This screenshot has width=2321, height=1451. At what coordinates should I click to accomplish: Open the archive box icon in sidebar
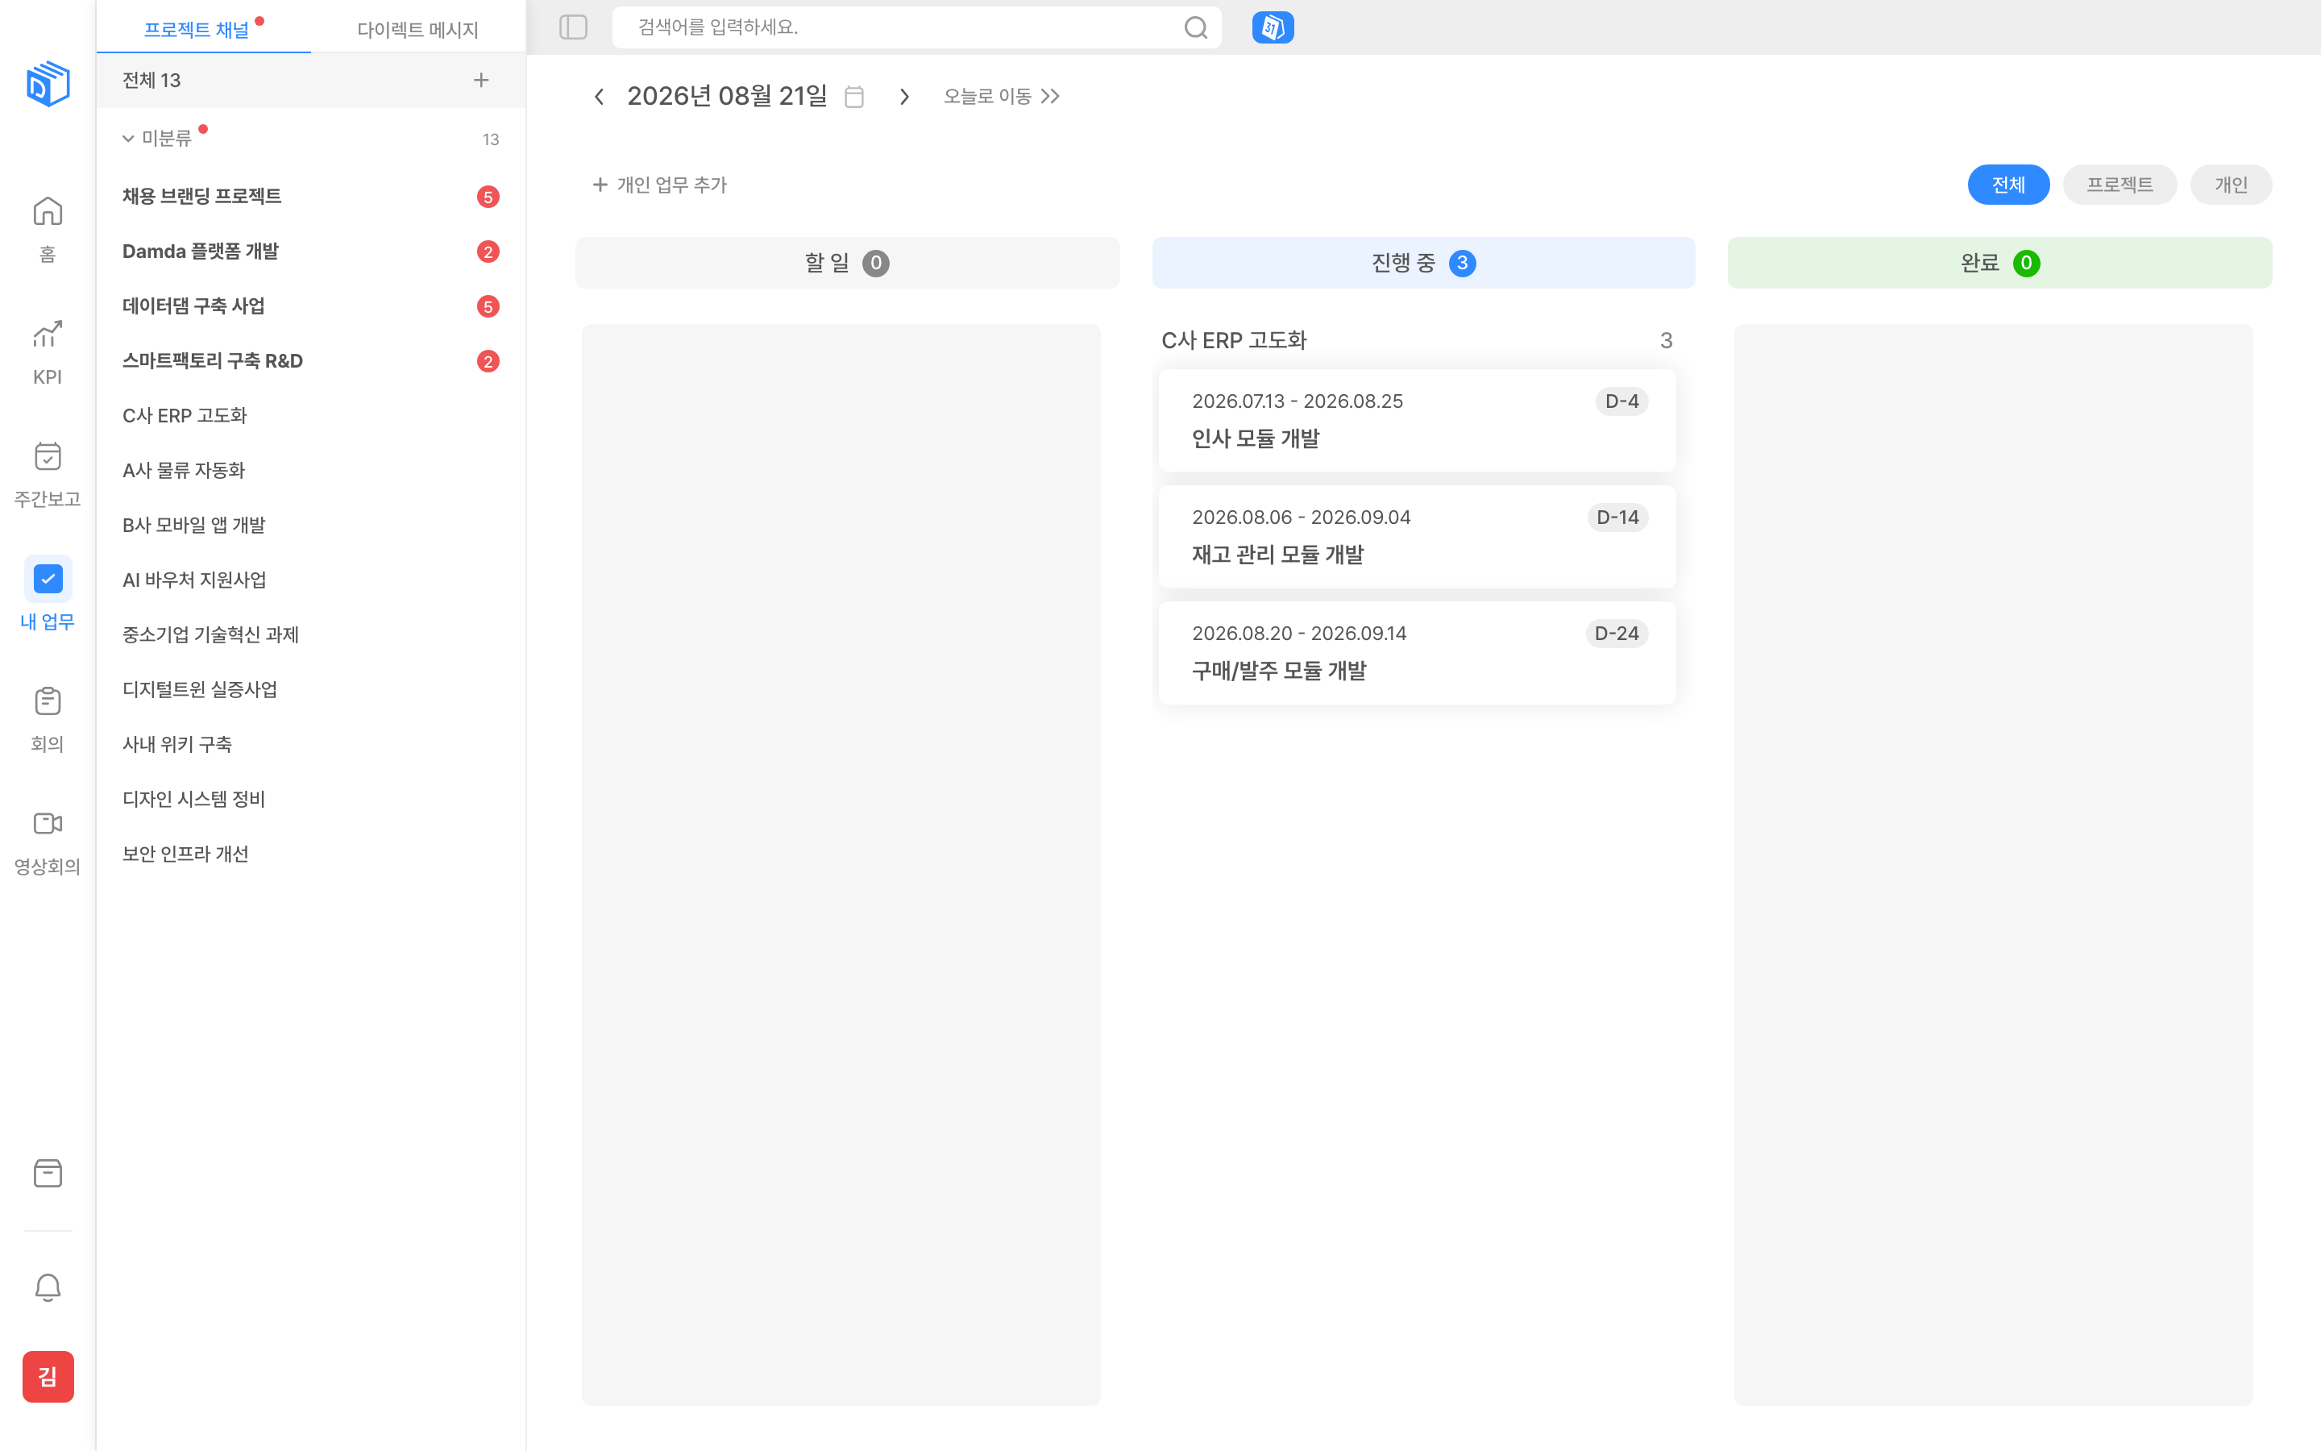pos(48,1173)
